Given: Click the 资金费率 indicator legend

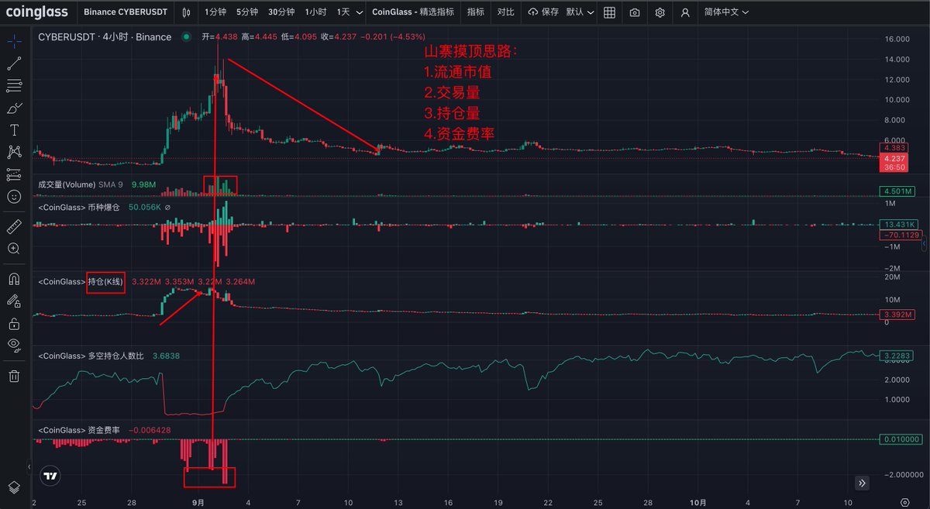Looking at the screenshot, I should pyautogui.click(x=79, y=429).
